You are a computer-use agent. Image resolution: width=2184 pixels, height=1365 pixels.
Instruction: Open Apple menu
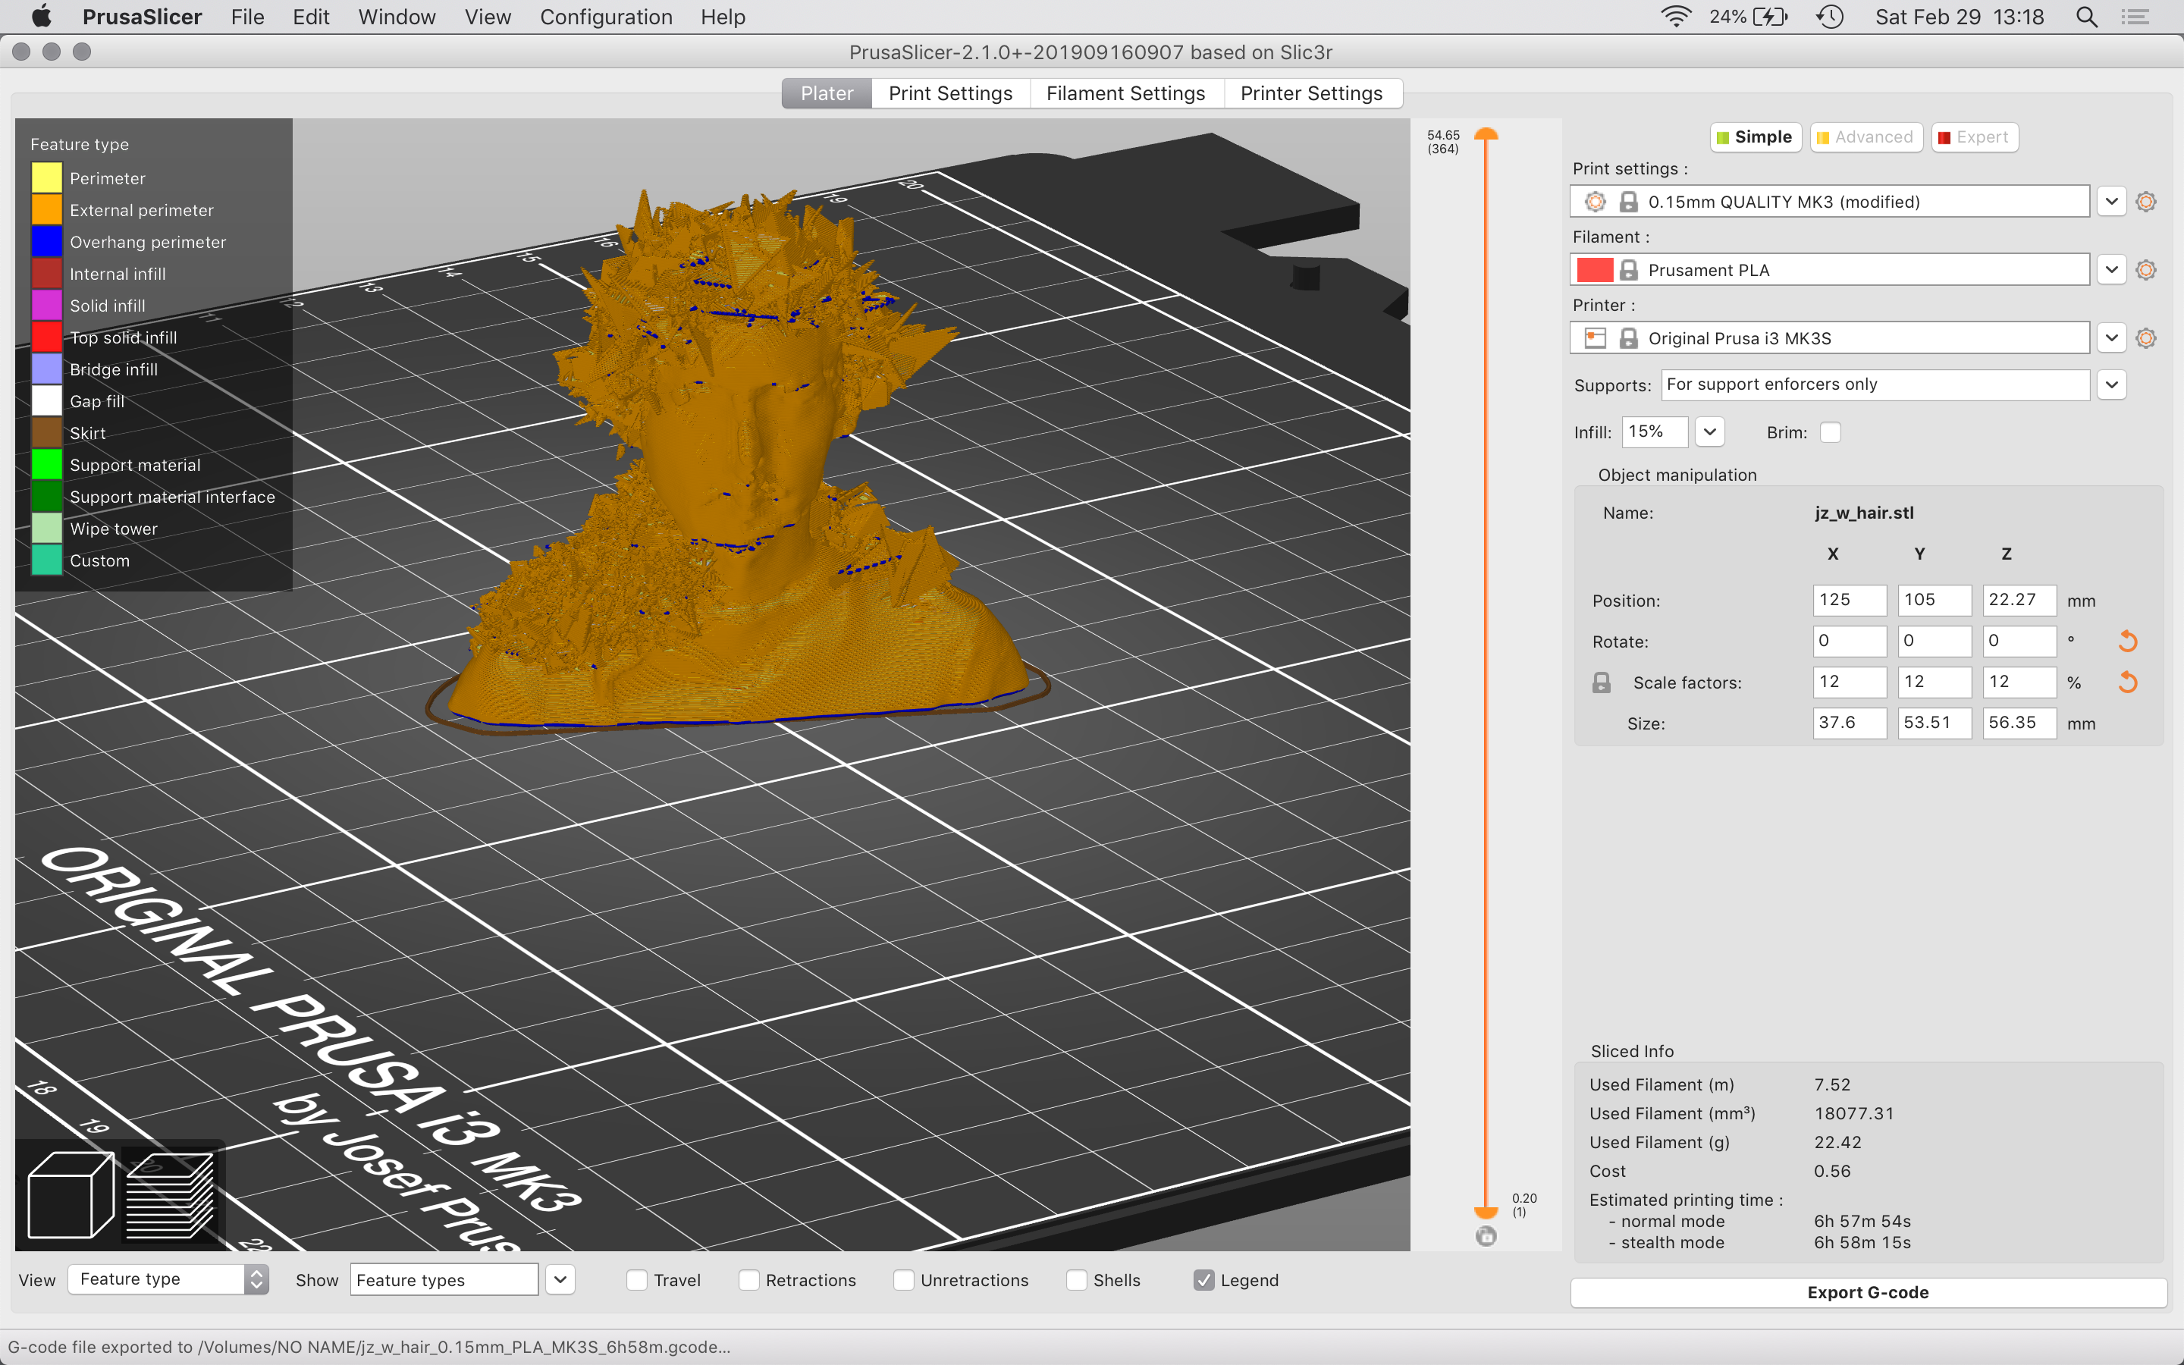point(42,16)
